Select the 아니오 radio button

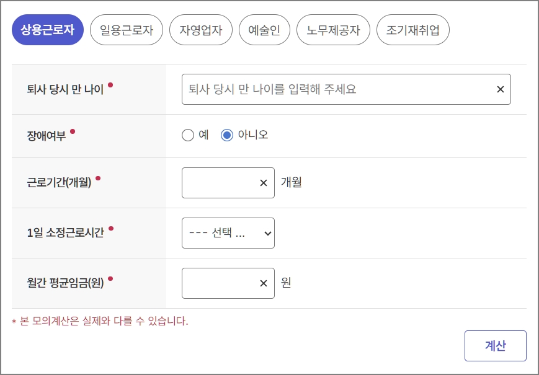[227, 135]
